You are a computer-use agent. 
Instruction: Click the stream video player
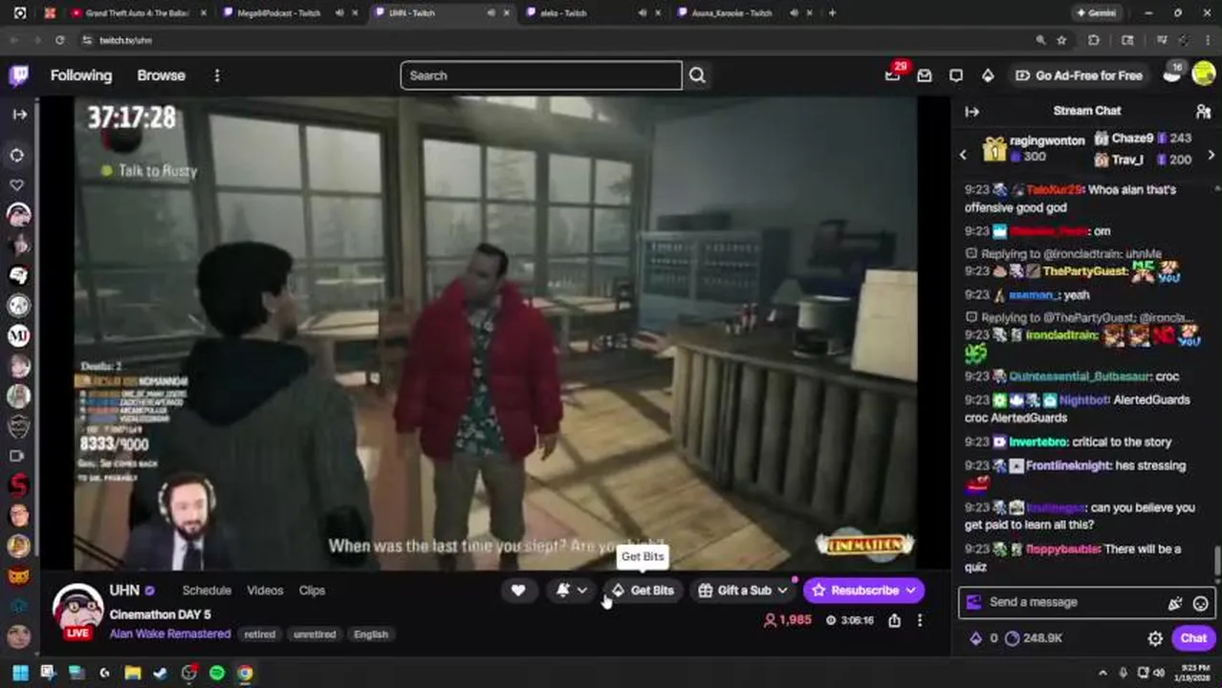[x=495, y=333]
